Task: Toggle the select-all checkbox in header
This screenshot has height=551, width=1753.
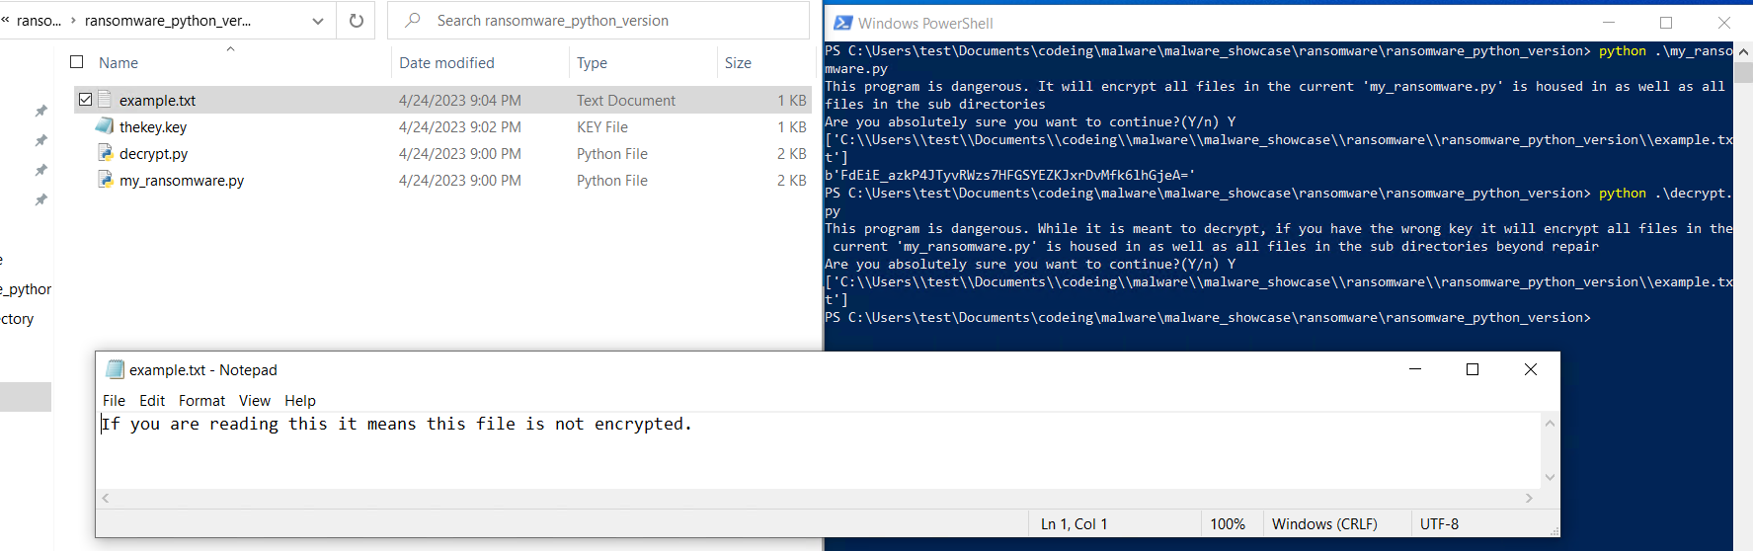Action: (x=77, y=62)
